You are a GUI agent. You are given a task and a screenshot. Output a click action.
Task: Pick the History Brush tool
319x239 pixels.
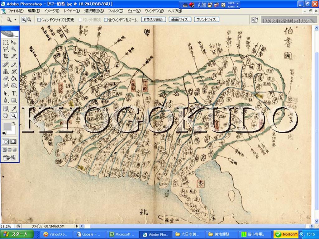tap(14, 71)
